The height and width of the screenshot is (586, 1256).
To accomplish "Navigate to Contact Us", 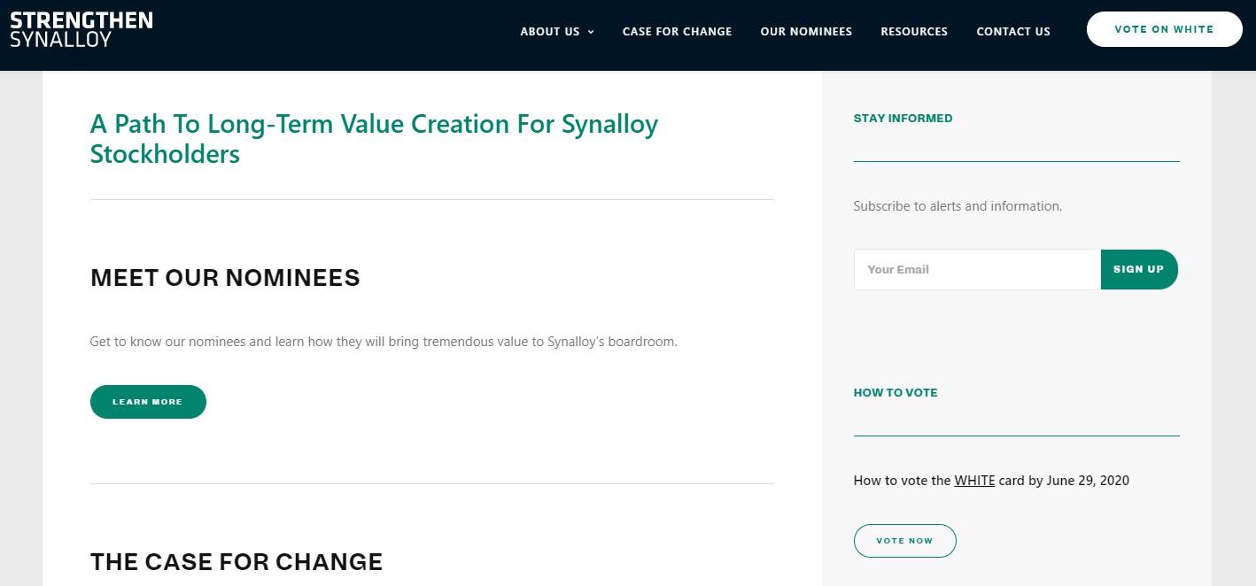I will coord(1013,32).
